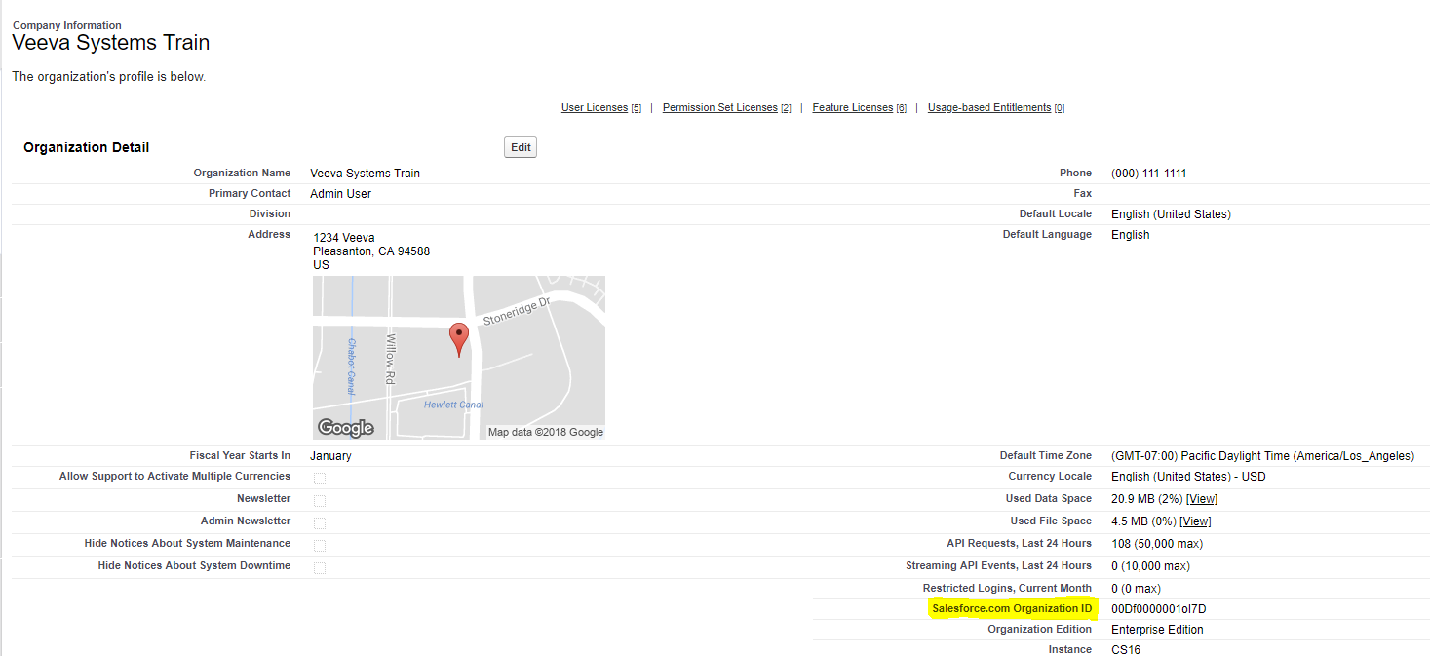Screen dimensions: 1430x656
Task: Tick Hide Notices About System Maintenance checkbox
Action: tap(320, 546)
